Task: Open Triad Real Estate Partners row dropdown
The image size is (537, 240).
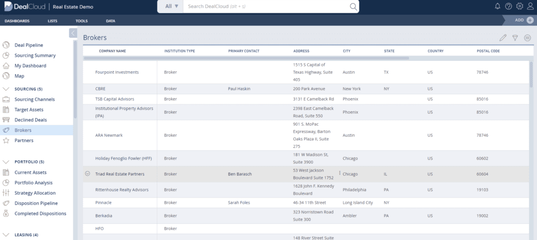Action: point(88,173)
